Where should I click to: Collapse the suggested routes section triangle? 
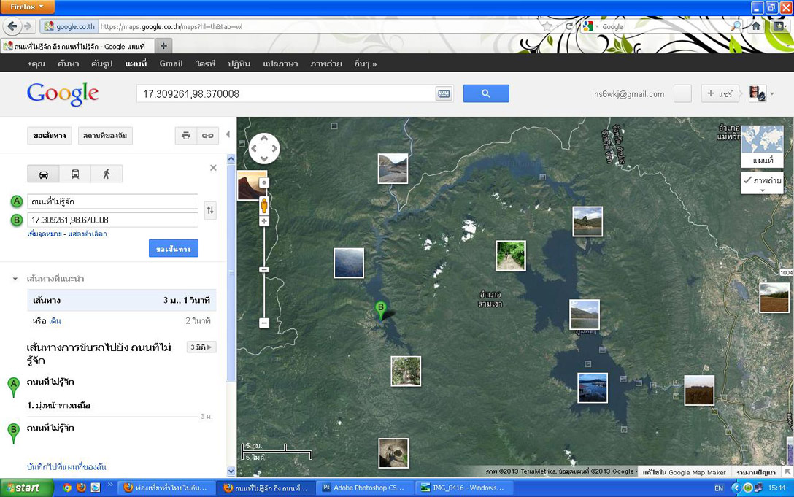15,279
